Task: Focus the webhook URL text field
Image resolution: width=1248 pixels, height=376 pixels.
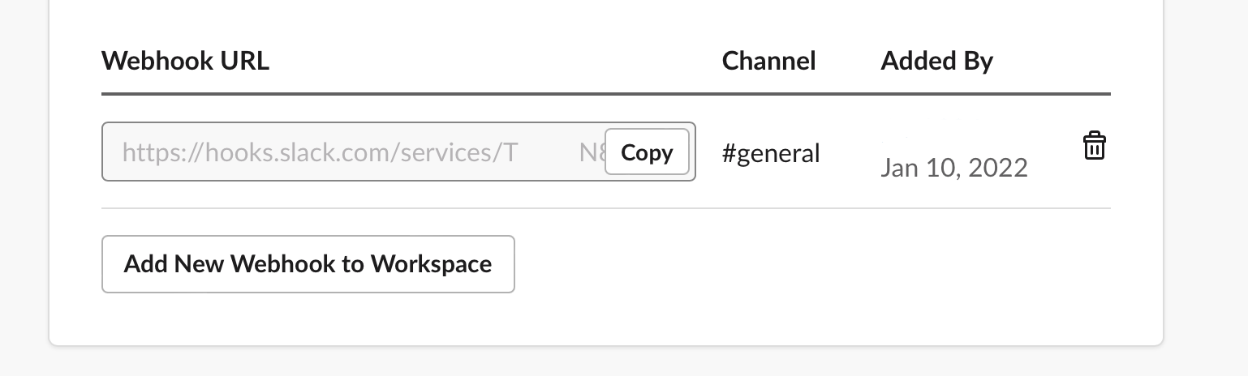Action: pyautogui.click(x=349, y=152)
